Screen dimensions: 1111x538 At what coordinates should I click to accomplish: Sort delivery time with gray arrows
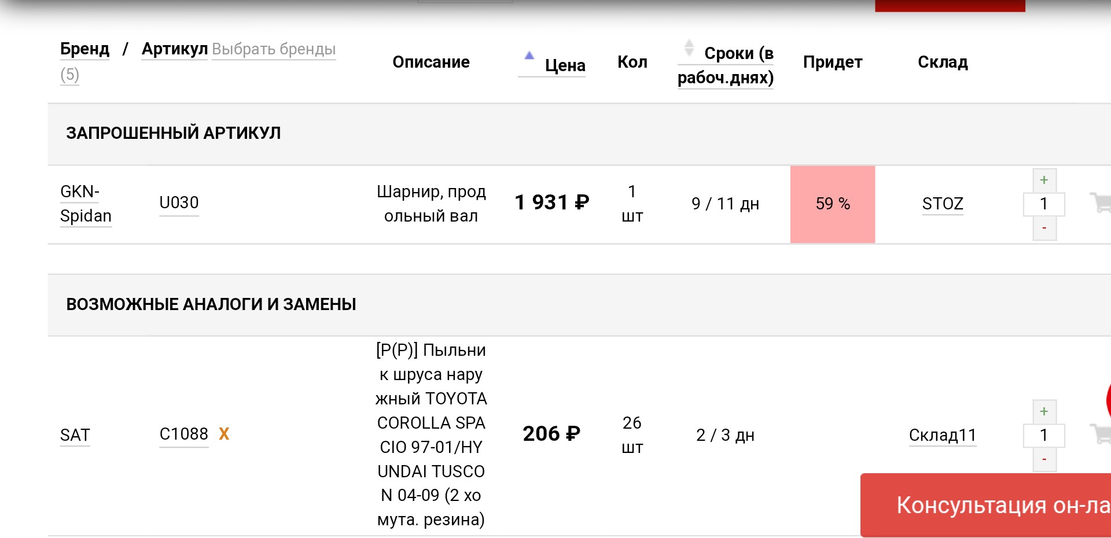pos(689,47)
